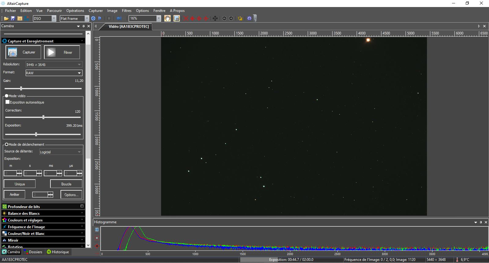
Task: Click the settings gear icon in toolbar
Action: point(249,18)
